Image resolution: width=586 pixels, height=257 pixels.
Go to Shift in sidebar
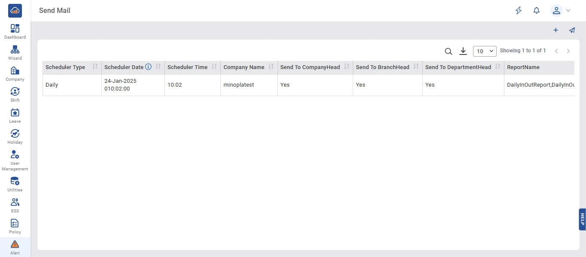click(x=15, y=95)
